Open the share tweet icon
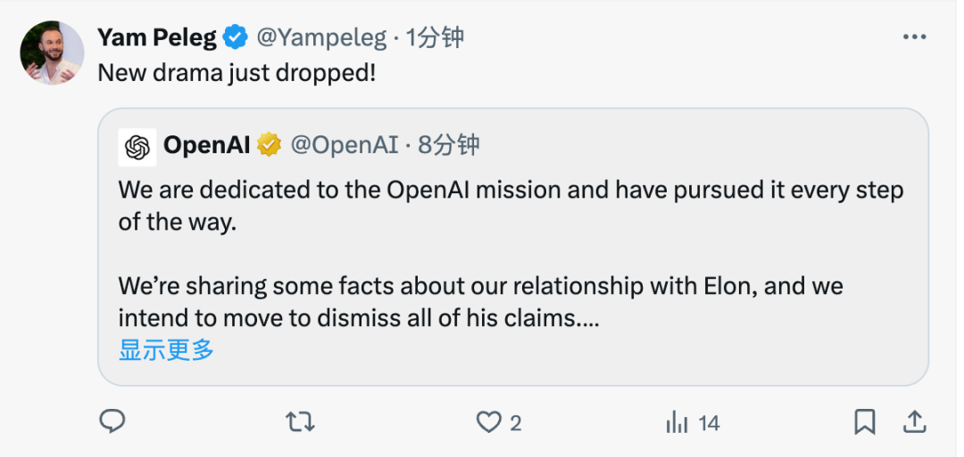964x457 pixels. click(x=914, y=421)
